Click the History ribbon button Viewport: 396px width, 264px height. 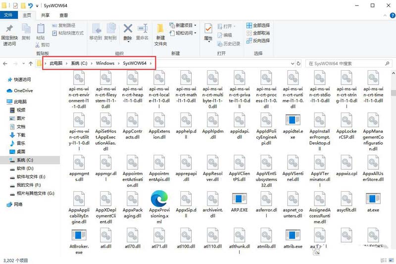tap(229, 44)
